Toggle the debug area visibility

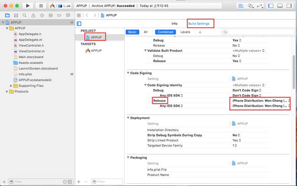280,6
